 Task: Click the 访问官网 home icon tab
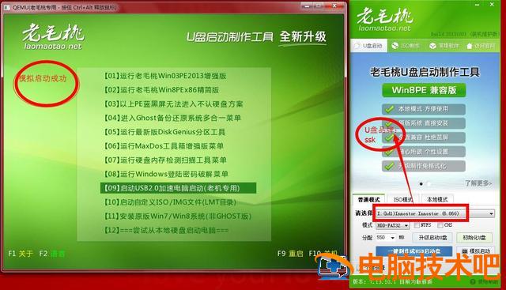pyautogui.click(x=481, y=46)
